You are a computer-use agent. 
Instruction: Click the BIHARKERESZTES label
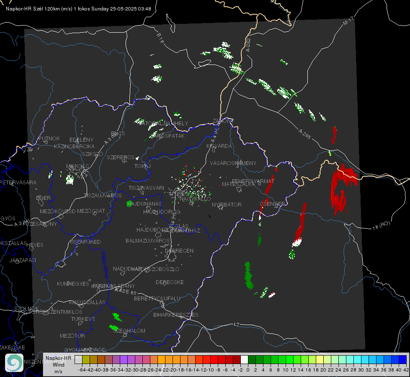(x=176, y=315)
